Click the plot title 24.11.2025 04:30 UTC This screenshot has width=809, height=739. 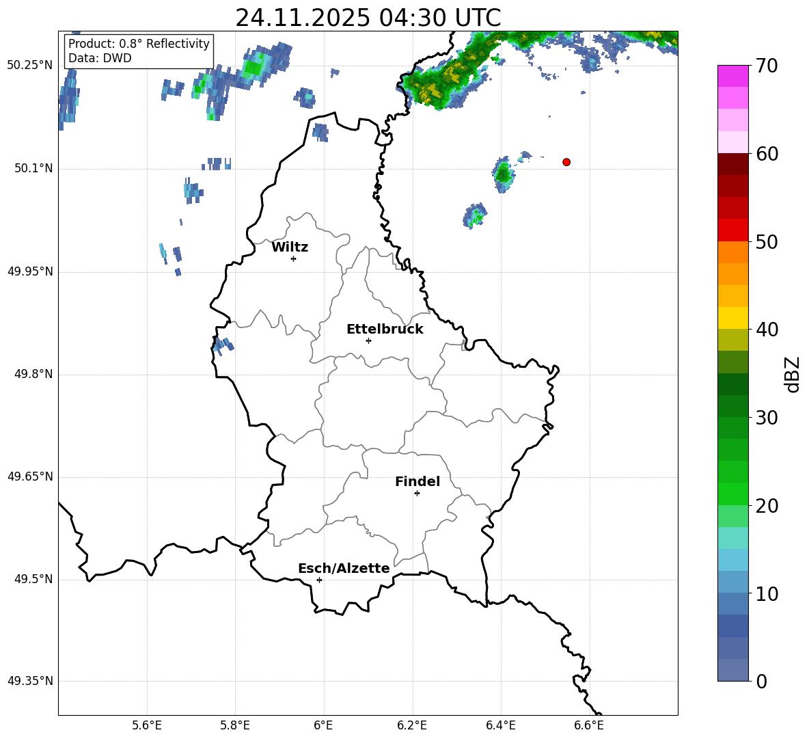click(x=368, y=18)
